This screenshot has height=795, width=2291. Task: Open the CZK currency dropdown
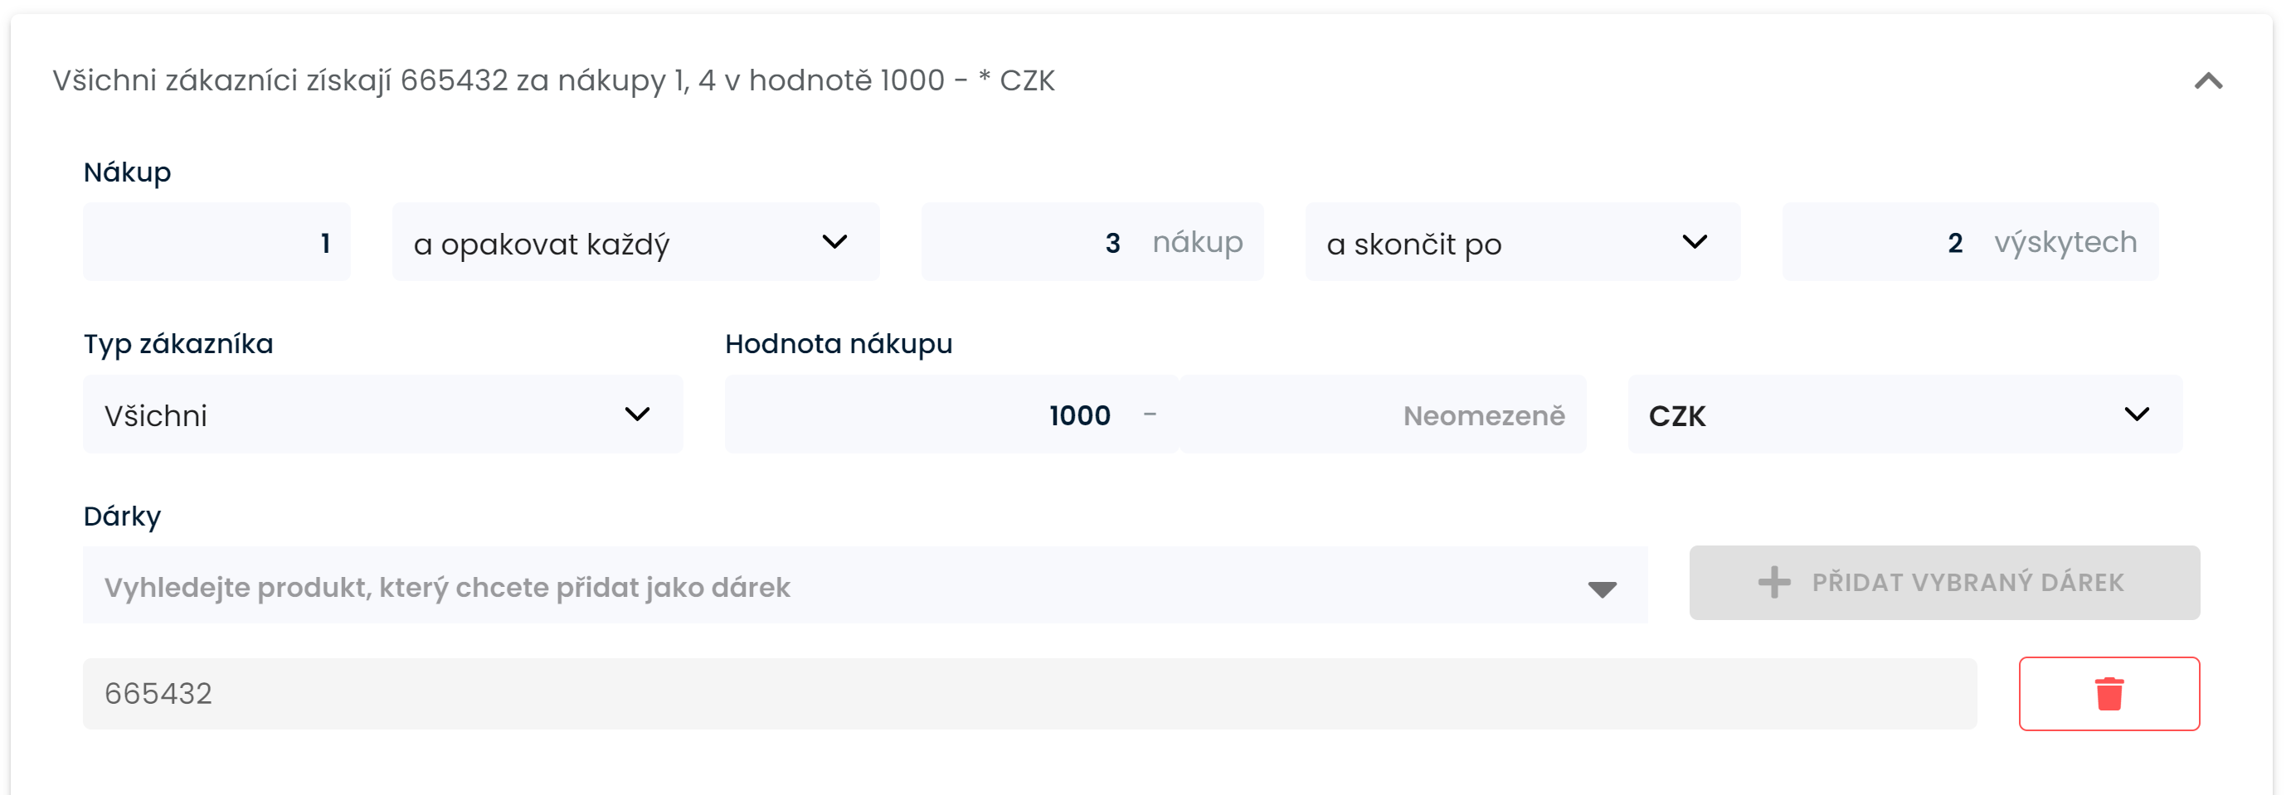1904,414
